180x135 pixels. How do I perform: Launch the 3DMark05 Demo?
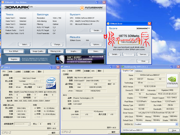[96, 51]
